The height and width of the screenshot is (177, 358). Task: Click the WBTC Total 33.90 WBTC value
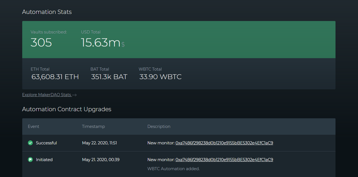point(161,77)
